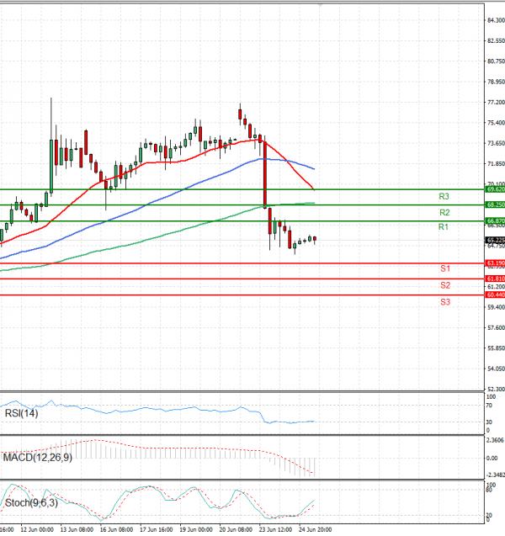Click the 54.050 price axis value
Screen dimensions: 505x536
point(496,369)
